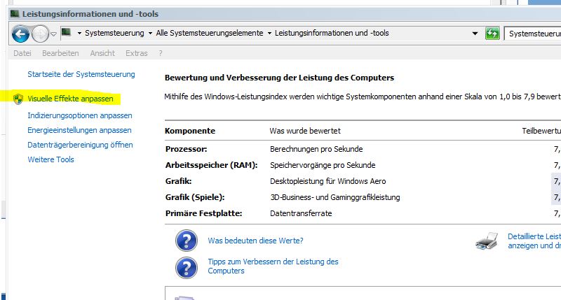Click Komponente column header

click(x=190, y=131)
